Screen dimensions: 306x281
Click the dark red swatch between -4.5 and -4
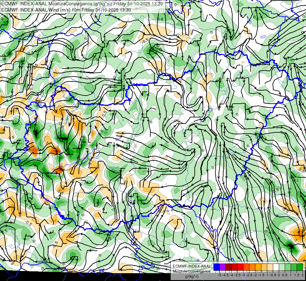(x=228, y=267)
